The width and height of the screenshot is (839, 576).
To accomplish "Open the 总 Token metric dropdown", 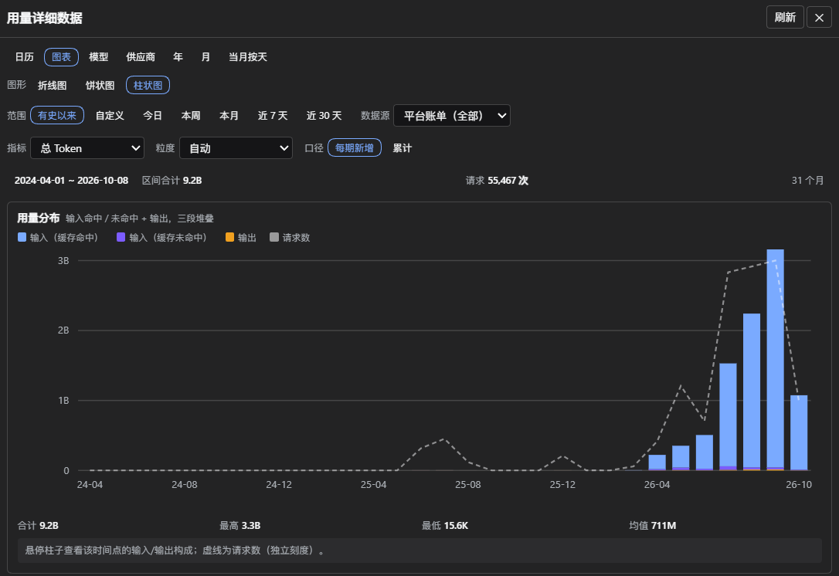I will point(87,148).
